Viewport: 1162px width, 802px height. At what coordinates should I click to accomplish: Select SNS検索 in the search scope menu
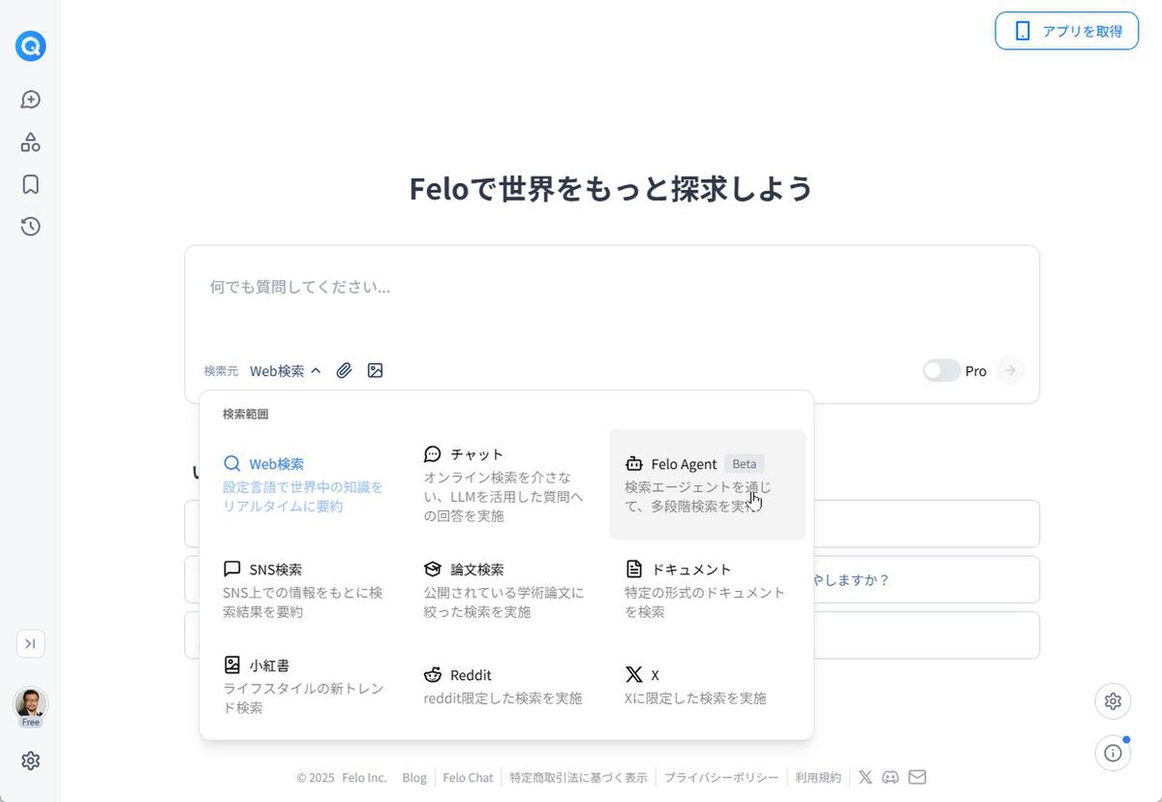coord(305,590)
